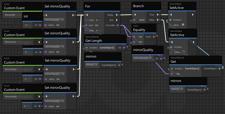
Task: Edit the integer literal field containing 2
Action: 27,106
